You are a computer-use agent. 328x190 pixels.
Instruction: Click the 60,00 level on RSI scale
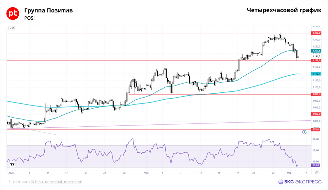point(316,150)
